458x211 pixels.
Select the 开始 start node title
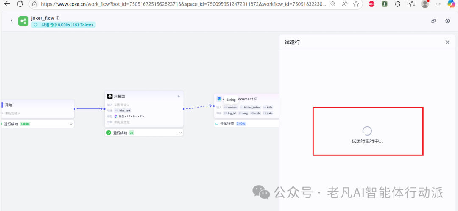pyautogui.click(x=8, y=105)
